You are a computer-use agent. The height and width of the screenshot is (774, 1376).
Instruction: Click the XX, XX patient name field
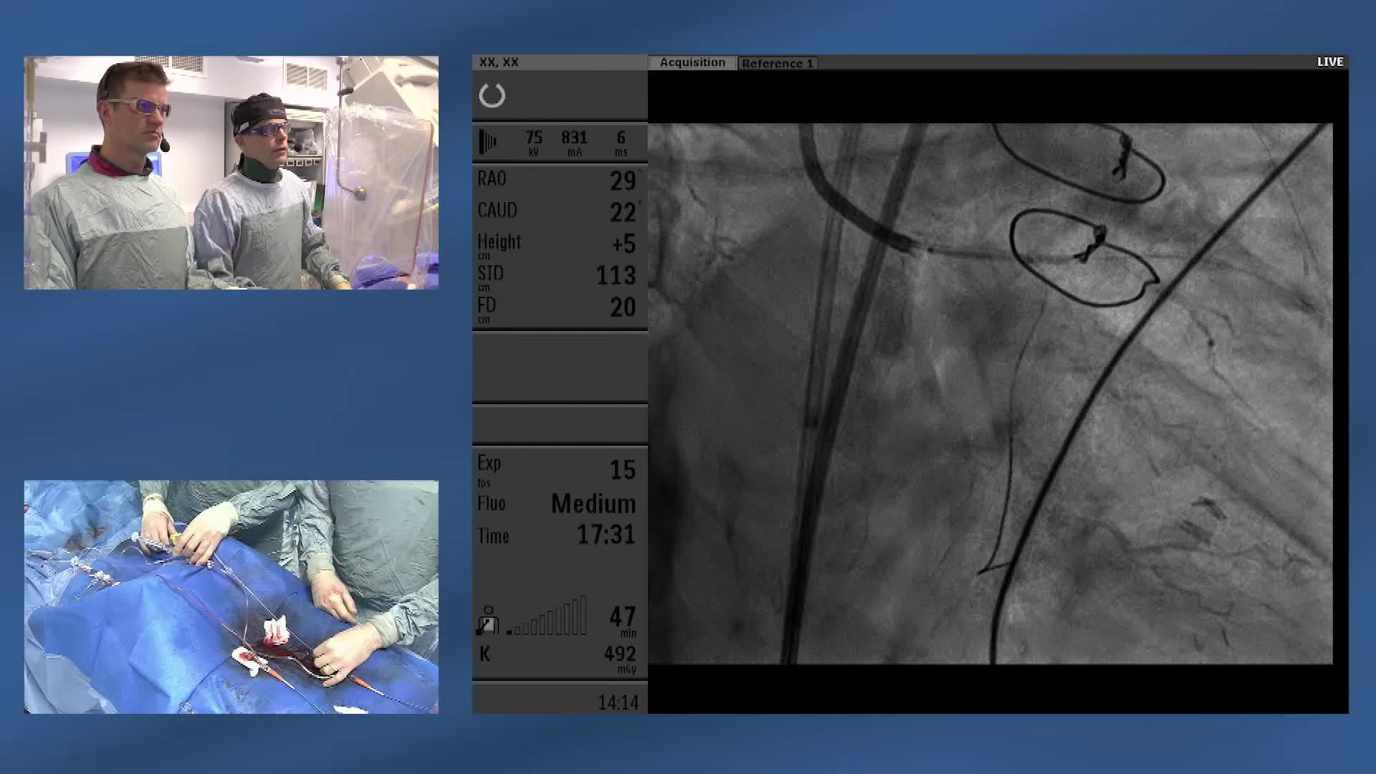[x=500, y=62]
